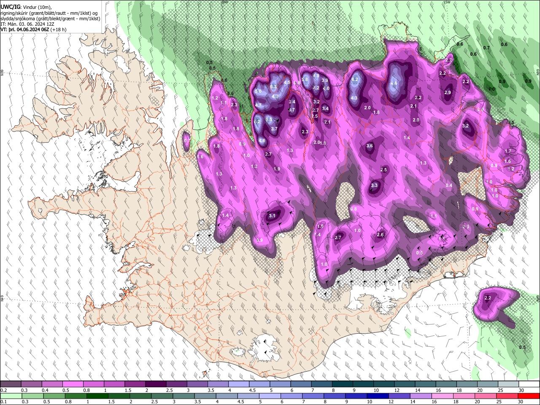Viewport: 540px width, 405px height.
Task: Select the upper legend swatch between 0.5 and 0.8
Action: pos(73,384)
